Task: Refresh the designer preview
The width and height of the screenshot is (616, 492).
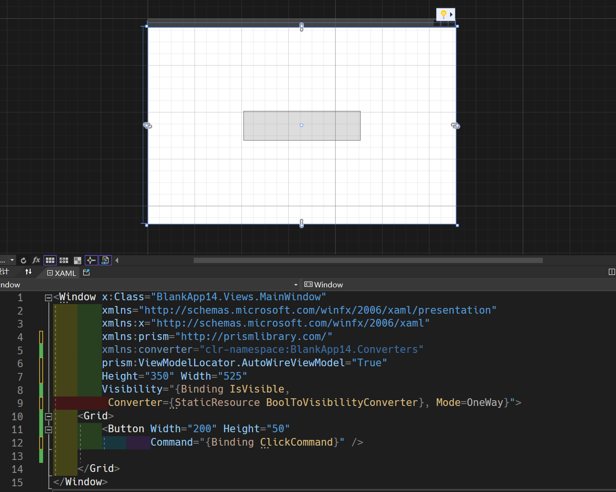Action: pos(23,260)
